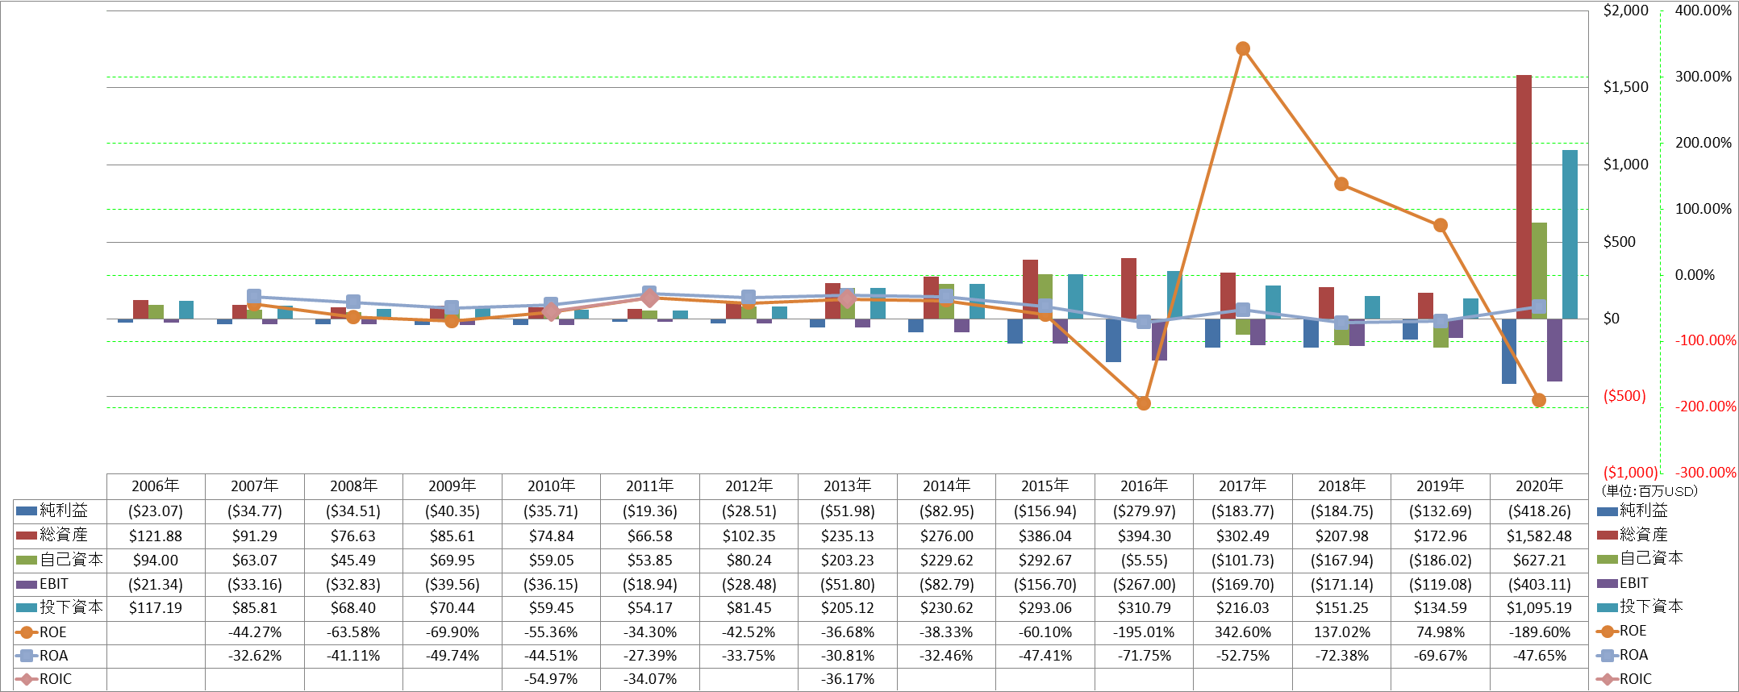Click the equity cell showing ($5.55)
Image resolution: width=1739 pixels, height=692 pixels.
pyautogui.click(x=1144, y=560)
